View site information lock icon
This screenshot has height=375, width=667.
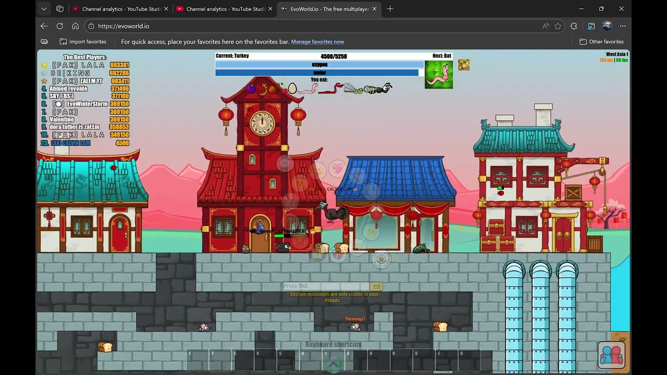coord(91,26)
